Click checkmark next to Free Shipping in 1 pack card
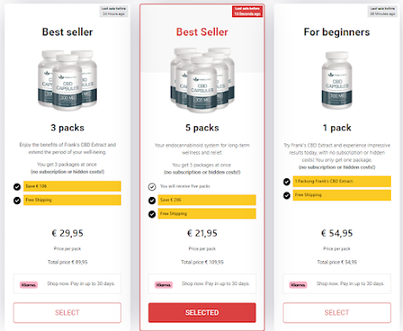Image resolution: width=403 pixels, height=331 pixels. [x=287, y=195]
